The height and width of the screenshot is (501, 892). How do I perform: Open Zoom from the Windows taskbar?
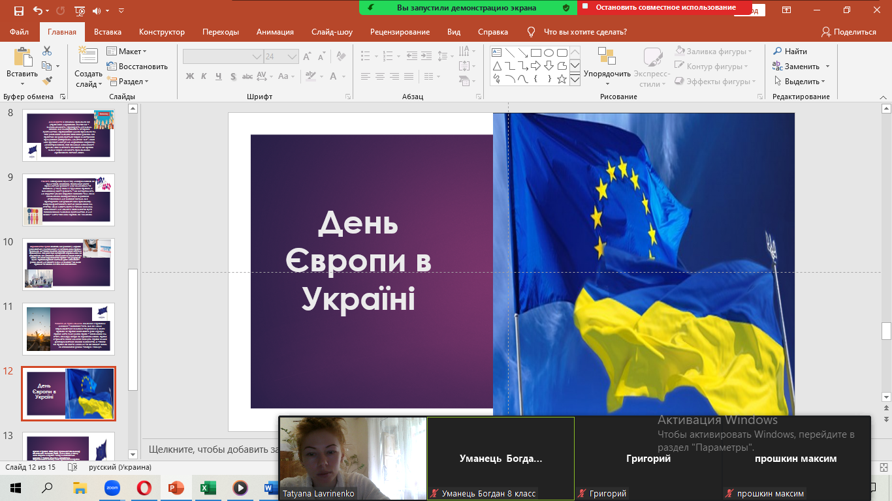pyautogui.click(x=112, y=487)
